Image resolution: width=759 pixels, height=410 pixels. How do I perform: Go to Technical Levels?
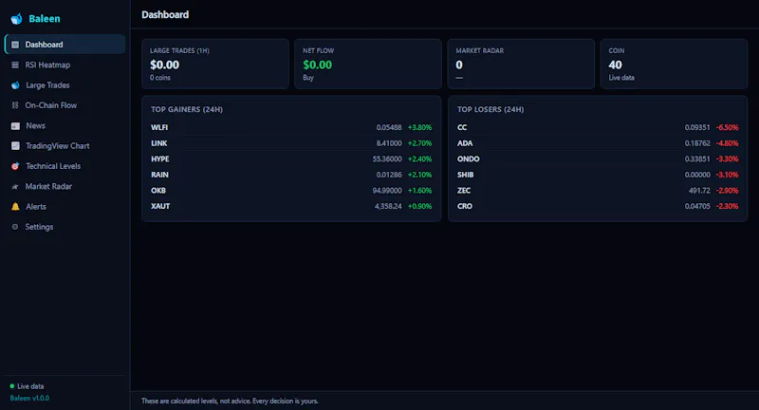(65, 166)
